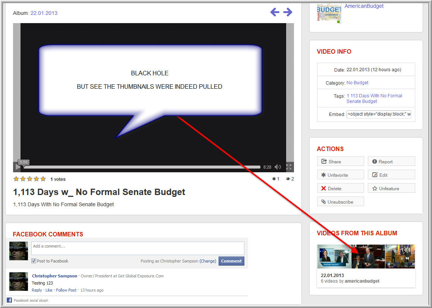432x308 pixels.
Task: Delete this video
Action: 340,188
